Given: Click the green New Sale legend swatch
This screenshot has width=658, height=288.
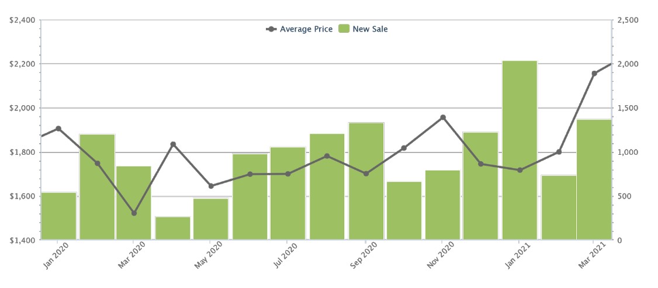Looking at the screenshot, I should coord(344,29).
